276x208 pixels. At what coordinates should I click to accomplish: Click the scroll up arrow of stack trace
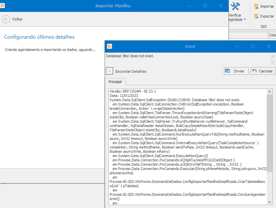(x=269, y=92)
